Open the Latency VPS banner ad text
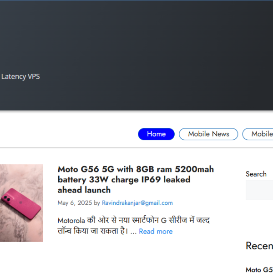Viewport: 273px width, 273px height. tap(20, 76)
